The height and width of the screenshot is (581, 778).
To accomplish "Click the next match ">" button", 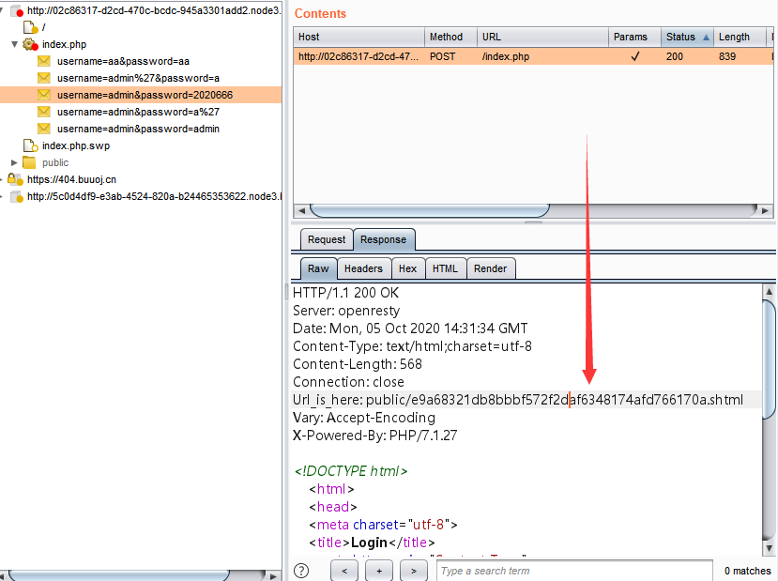I will 414,571.
